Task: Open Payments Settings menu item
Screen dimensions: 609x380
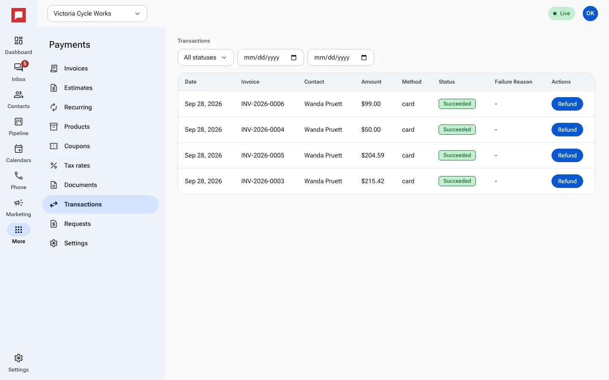Action: click(101, 243)
